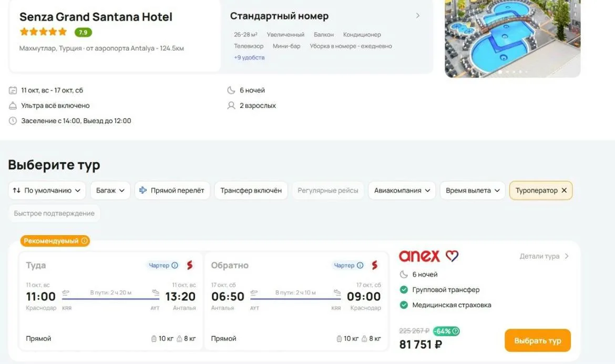Click the 10 кг baggage icon in Обратно card
Viewport: 615px width, 364px height.
(x=339, y=338)
